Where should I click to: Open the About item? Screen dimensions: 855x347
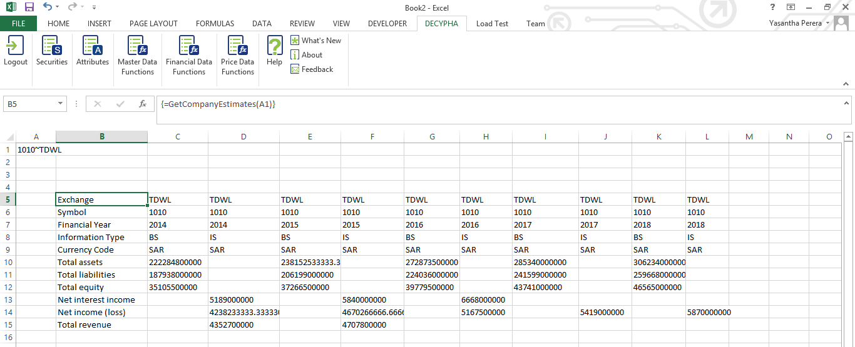(x=307, y=54)
